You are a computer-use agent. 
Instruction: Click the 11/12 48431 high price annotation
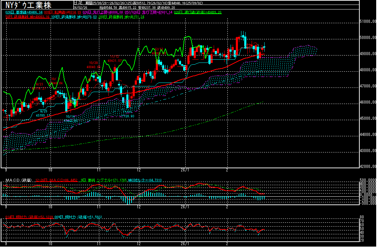[x=114, y=58]
